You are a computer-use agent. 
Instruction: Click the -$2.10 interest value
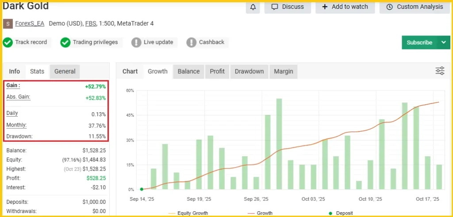pyautogui.click(x=98, y=187)
